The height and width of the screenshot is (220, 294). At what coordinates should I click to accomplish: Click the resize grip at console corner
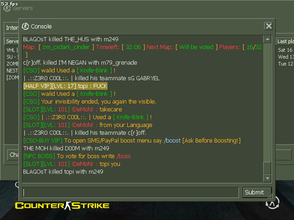click(270, 197)
